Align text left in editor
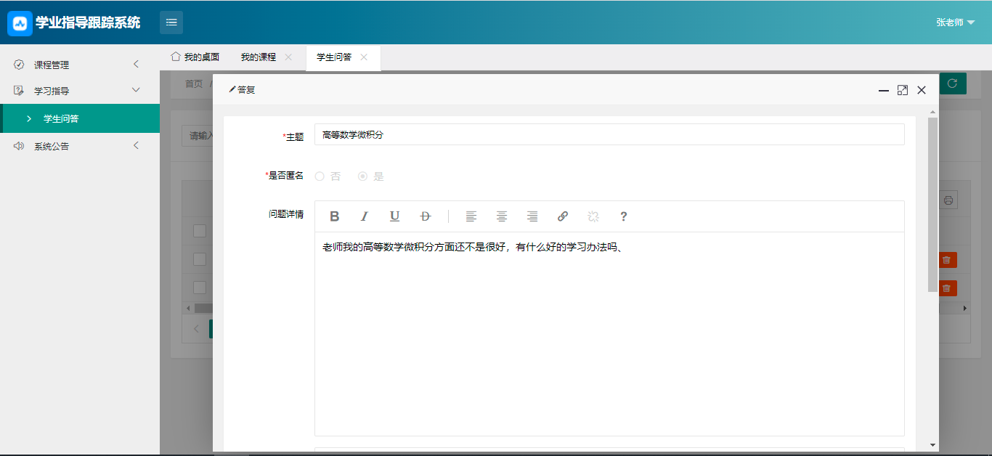The height and width of the screenshot is (456, 992). click(471, 216)
